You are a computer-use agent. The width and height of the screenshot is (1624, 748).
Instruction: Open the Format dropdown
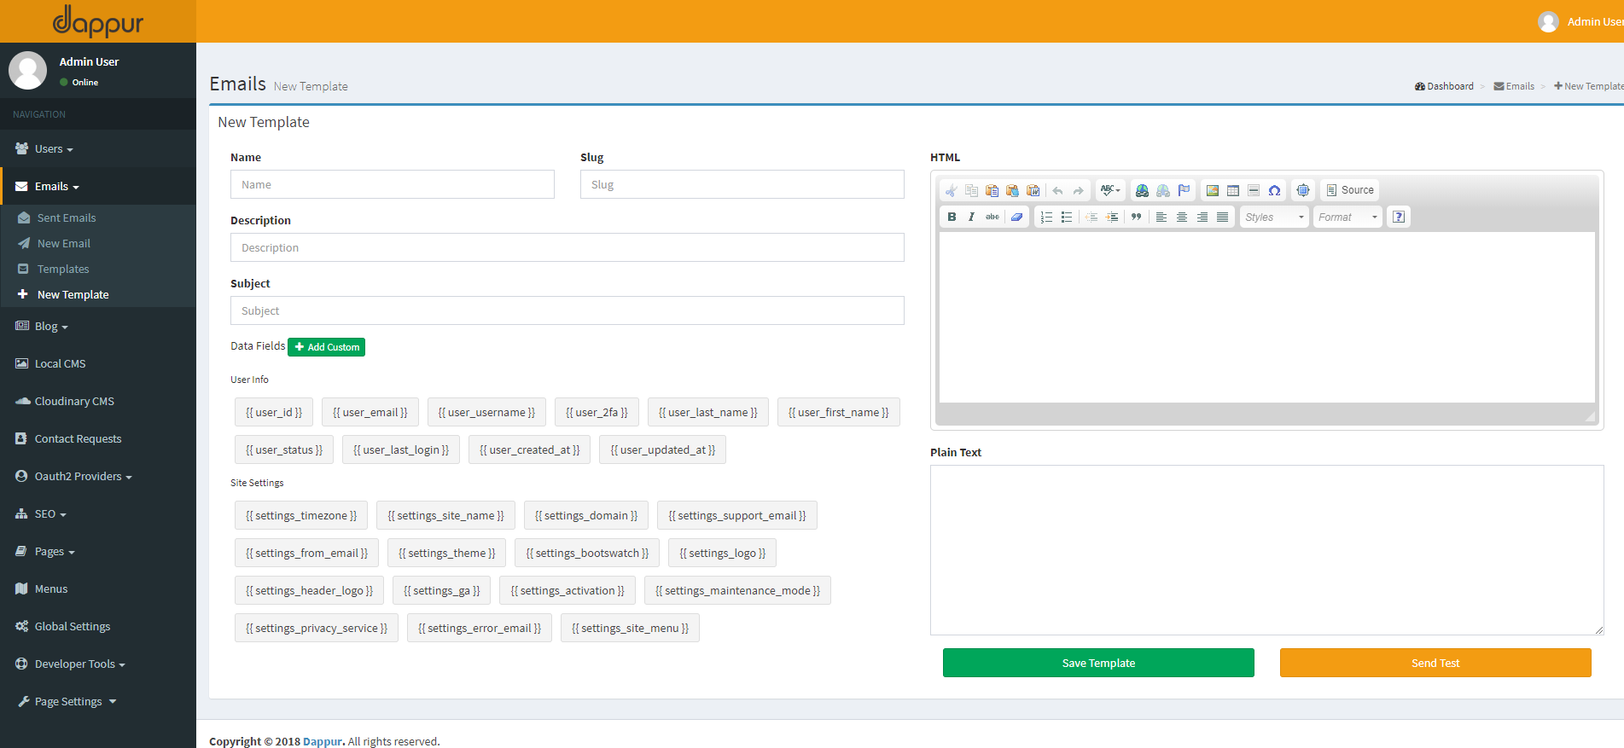(1348, 217)
